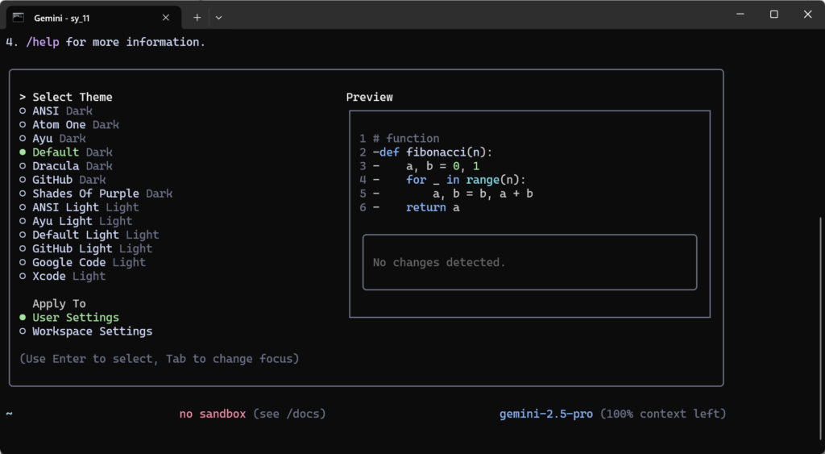
Task: Close the Gemini - sy_11 tab
Action: pos(166,17)
